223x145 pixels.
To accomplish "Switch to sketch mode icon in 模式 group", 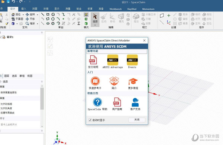I will tap(86, 14).
